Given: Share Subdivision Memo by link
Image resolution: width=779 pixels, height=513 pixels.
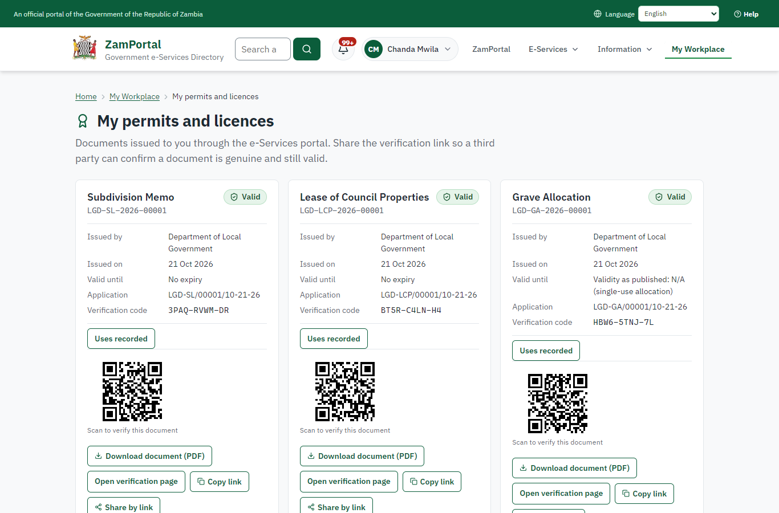Looking at the screenshot, I should pos(124,506).
